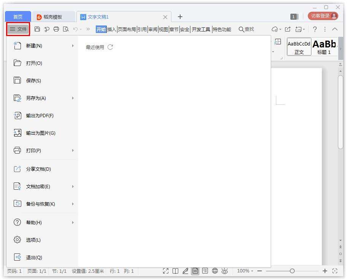Expand submenu arrow next to 打印(P)
This screenshot has width=347, height=280.
tap(73, 151)
